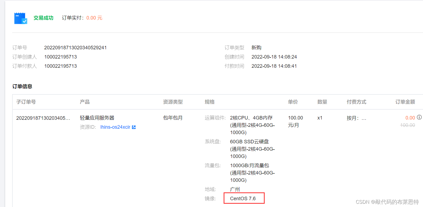Click the 订单实付 0.00 元 amount

[x=94, y=18]
